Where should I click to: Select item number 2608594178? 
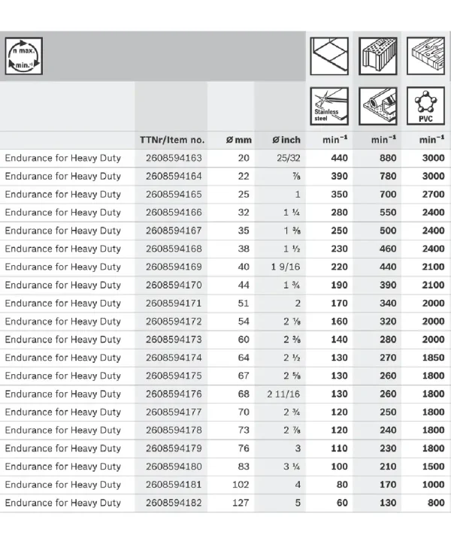(174, 431)
